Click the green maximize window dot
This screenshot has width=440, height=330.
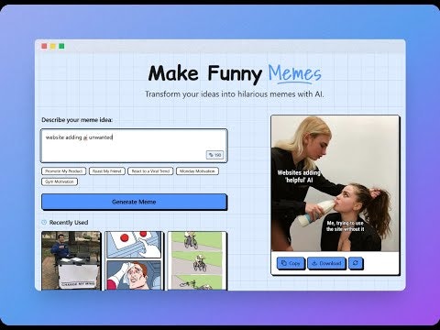pyautogui.click(x=61, y=46)
